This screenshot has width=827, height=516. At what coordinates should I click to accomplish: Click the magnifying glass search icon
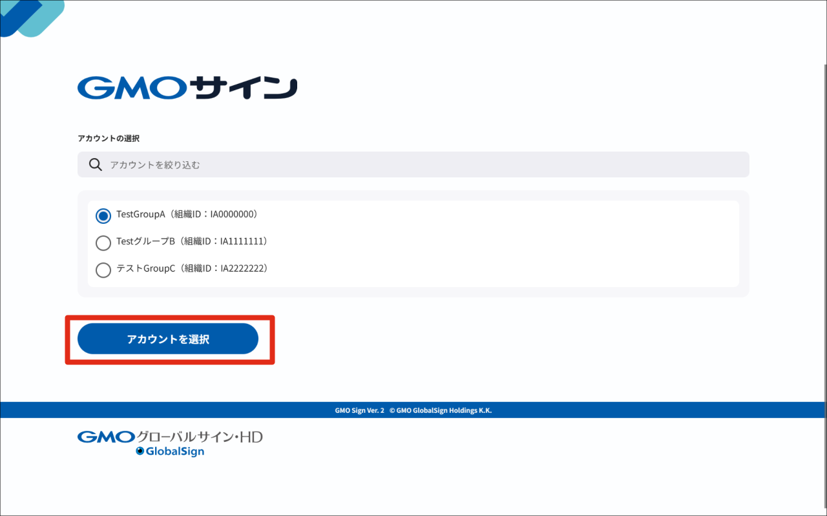(96, 164)
